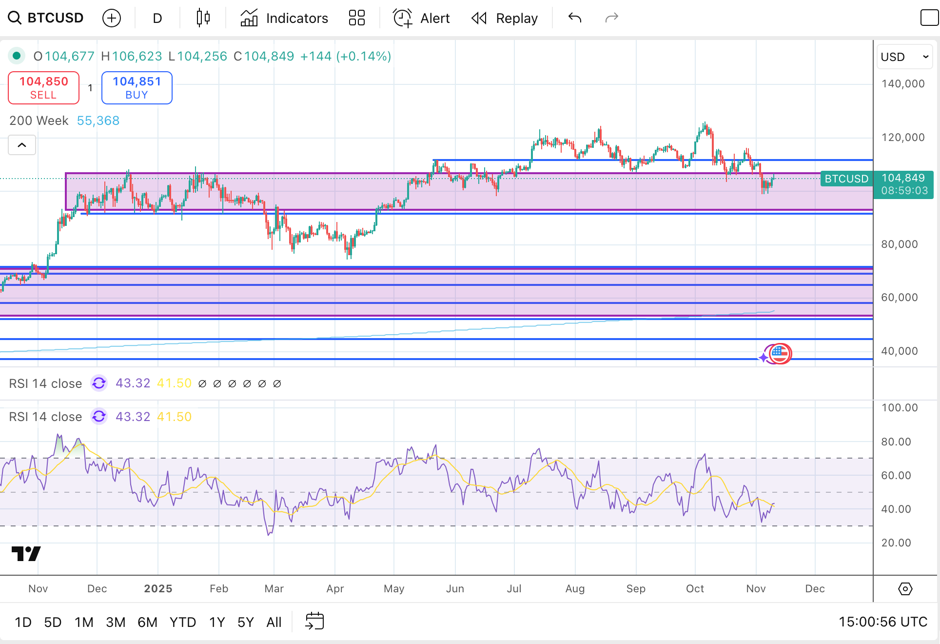Click the symbol search magnifier icon
This screenshot has width=940, height=644.
tap(15, 18)
